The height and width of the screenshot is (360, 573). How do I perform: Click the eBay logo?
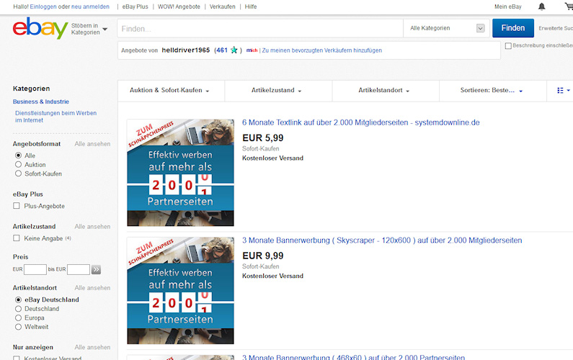coord(40,28)
